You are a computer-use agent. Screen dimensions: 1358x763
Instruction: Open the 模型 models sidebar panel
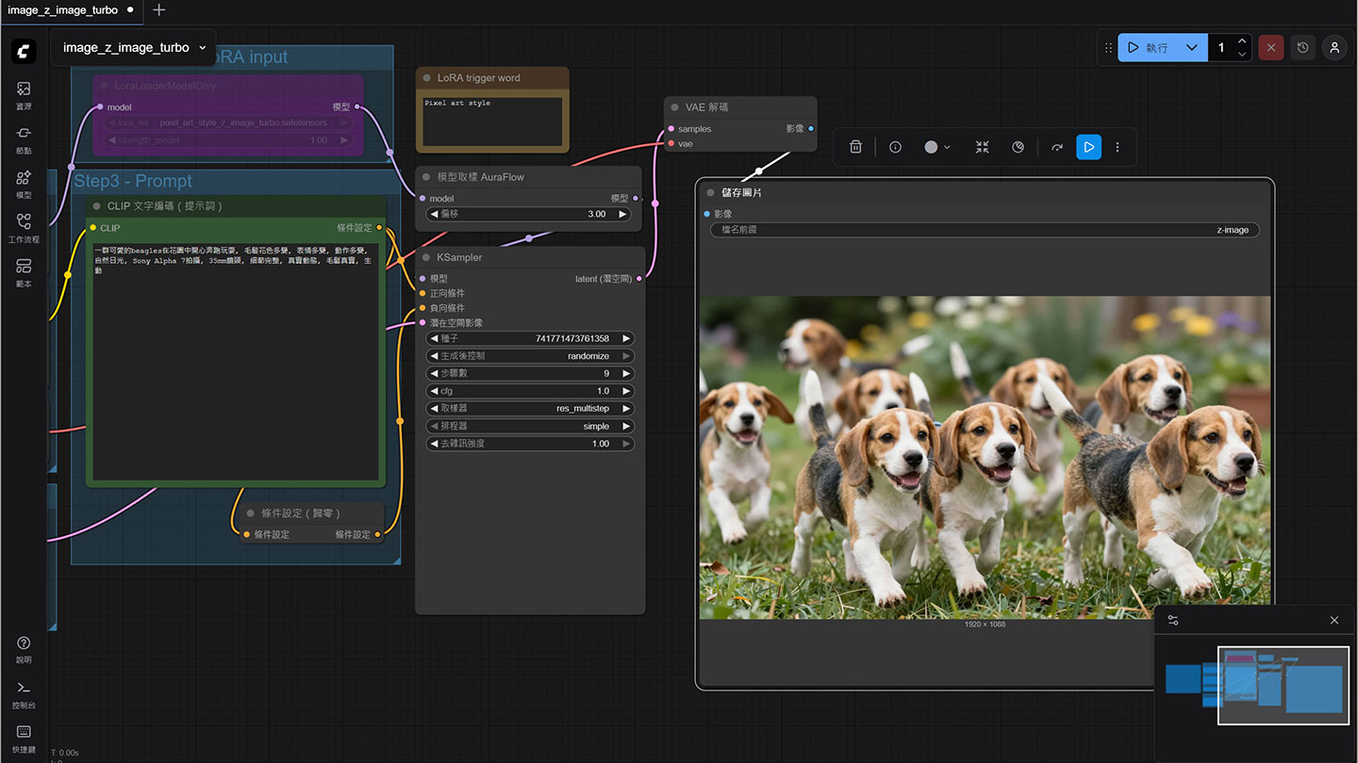click(24, 184)
